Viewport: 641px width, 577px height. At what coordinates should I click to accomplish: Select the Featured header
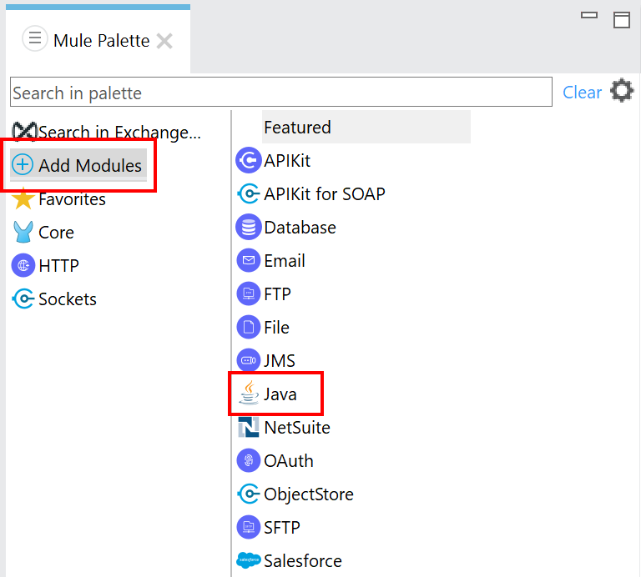298,127
